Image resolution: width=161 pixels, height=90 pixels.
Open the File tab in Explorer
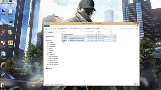47,26
